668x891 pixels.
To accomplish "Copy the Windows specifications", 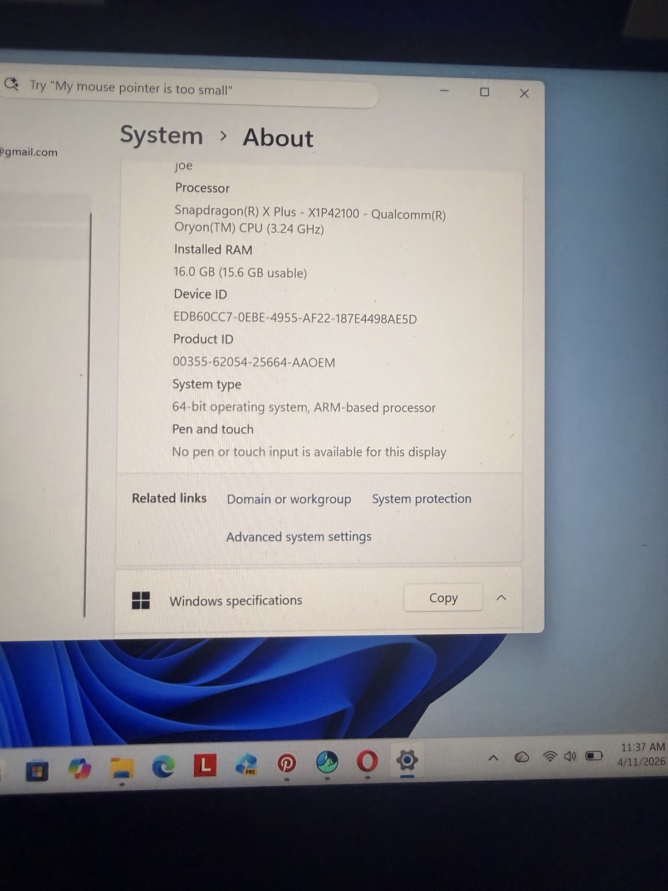I will (443, 598).
